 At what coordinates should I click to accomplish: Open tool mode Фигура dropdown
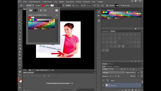(x=30, y=6)
